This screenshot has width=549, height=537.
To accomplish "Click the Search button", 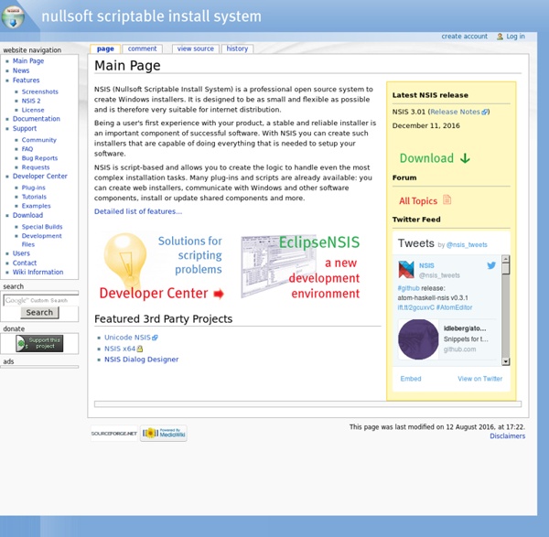I will click(x=39, y=312).
